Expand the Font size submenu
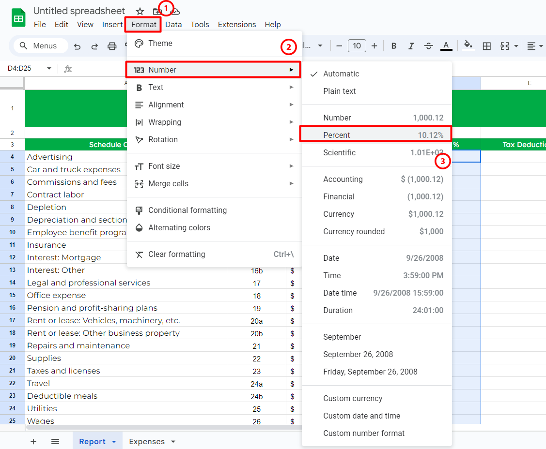The height and width of the screenshot is (449, 546). pos(214,166)
